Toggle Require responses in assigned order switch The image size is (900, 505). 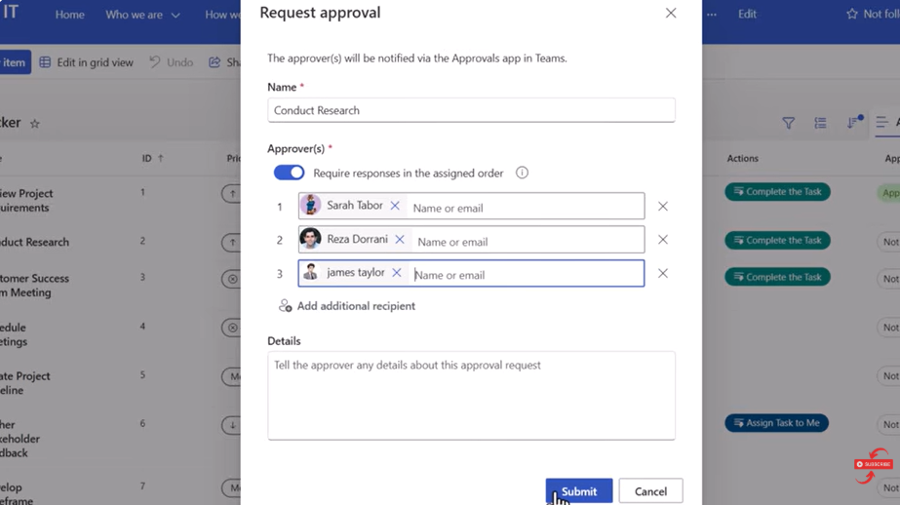[x=289, y=173]
